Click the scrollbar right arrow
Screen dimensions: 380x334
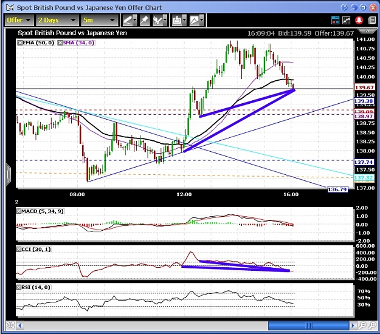pos(353,325)
